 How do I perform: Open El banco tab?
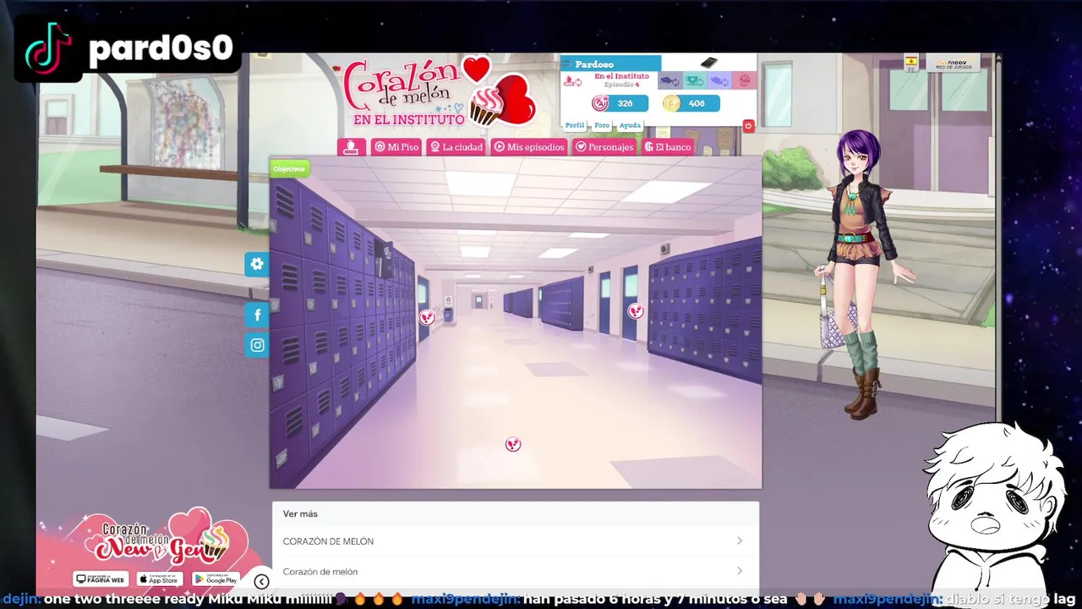(x=668, y=147)
